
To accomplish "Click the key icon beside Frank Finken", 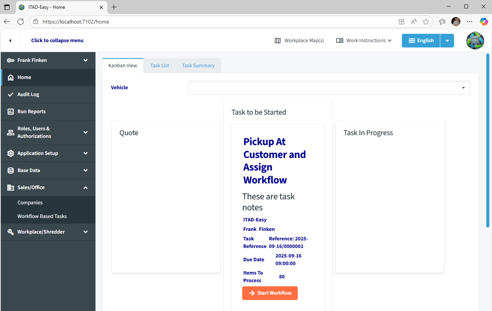I will point(11,60).
